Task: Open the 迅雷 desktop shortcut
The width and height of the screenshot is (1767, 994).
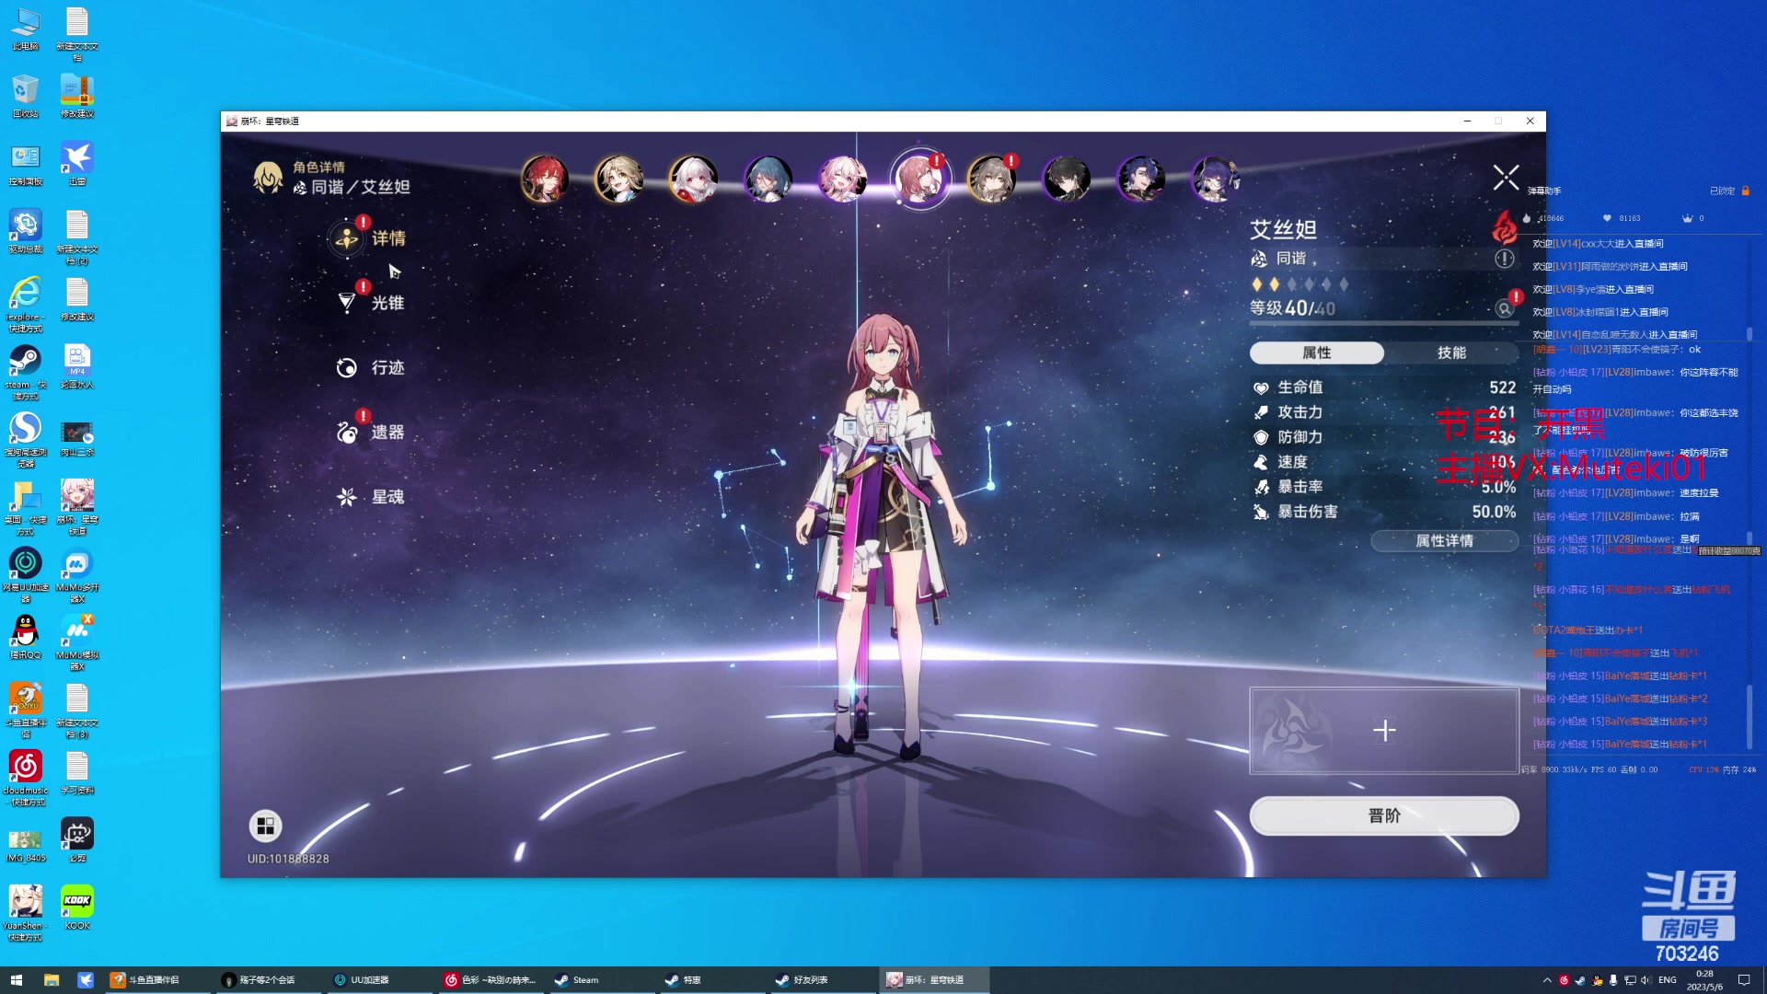Action: pyautogui.click(x=77, y=165)
